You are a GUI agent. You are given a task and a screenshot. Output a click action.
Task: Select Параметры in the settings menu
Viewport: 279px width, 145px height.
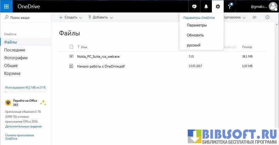197,25
